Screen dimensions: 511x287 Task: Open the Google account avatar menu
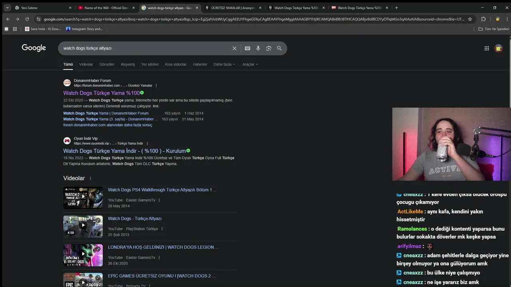click(498, 48)
